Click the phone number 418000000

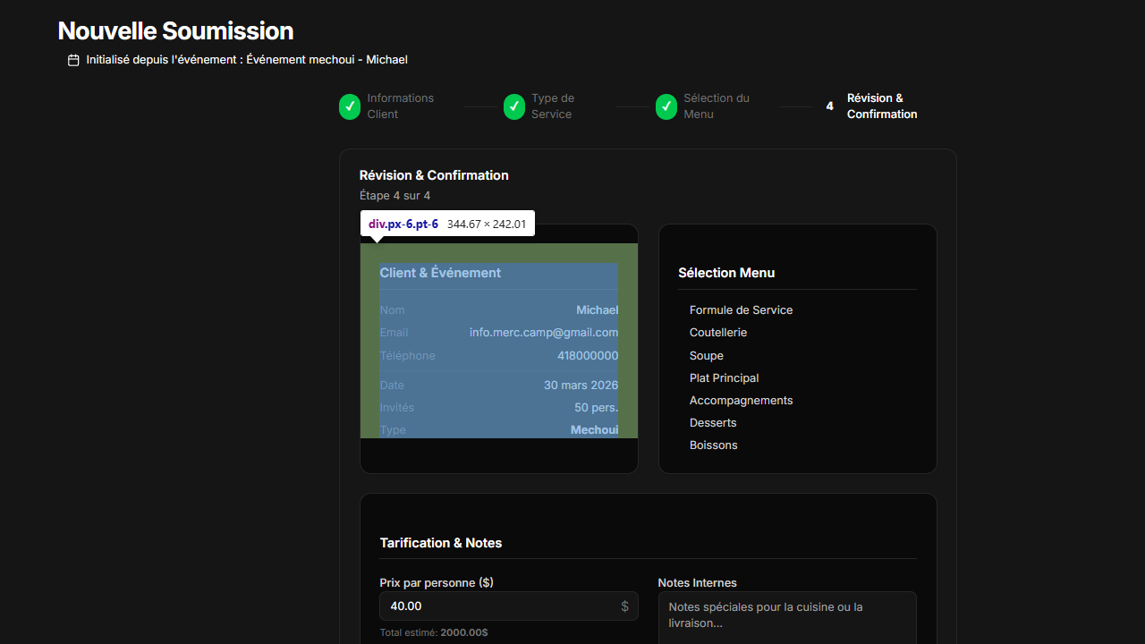tap(588, 356)
